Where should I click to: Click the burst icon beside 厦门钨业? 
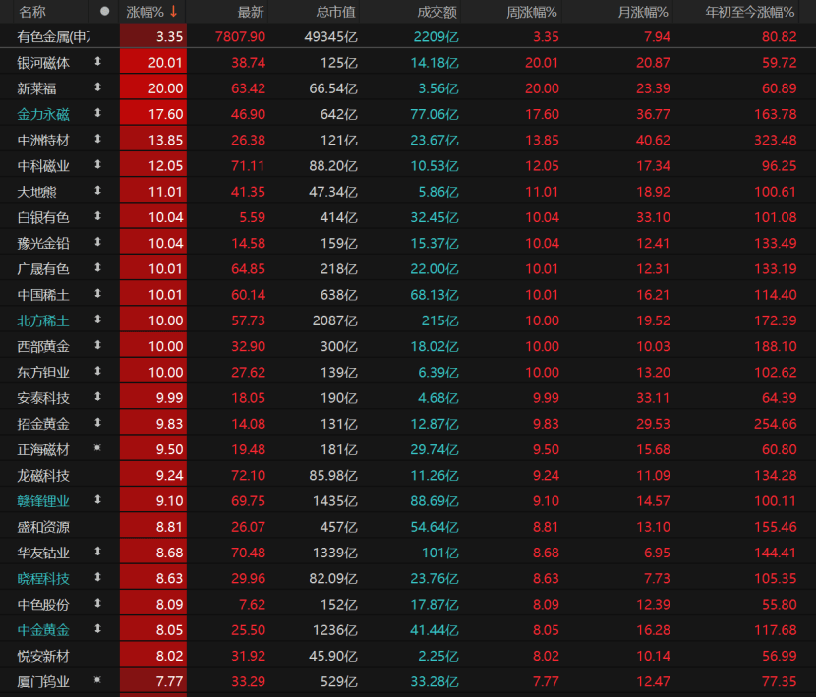(97, 680)
